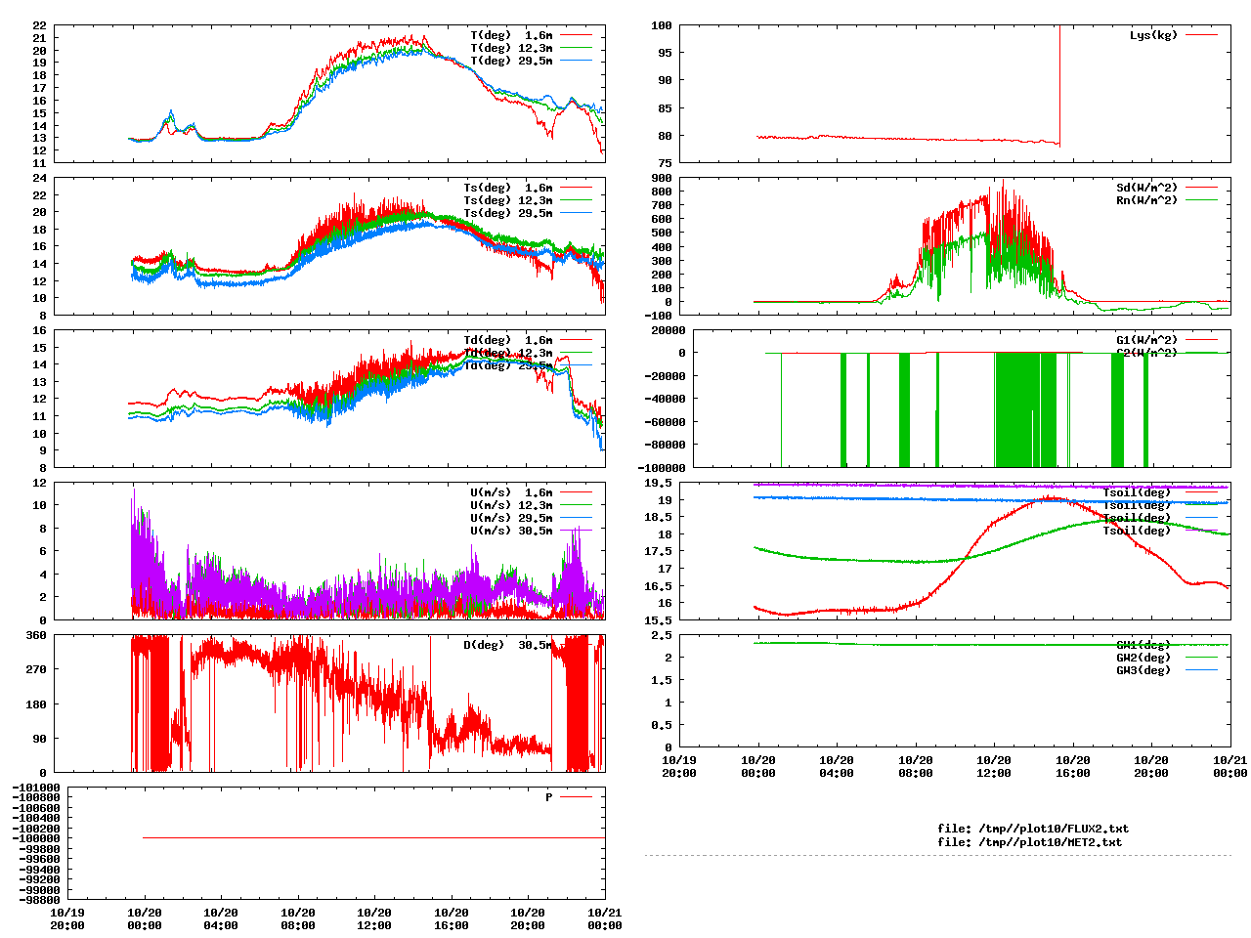Click the '270' tick on wind direction axis

(x=36, y=669)
